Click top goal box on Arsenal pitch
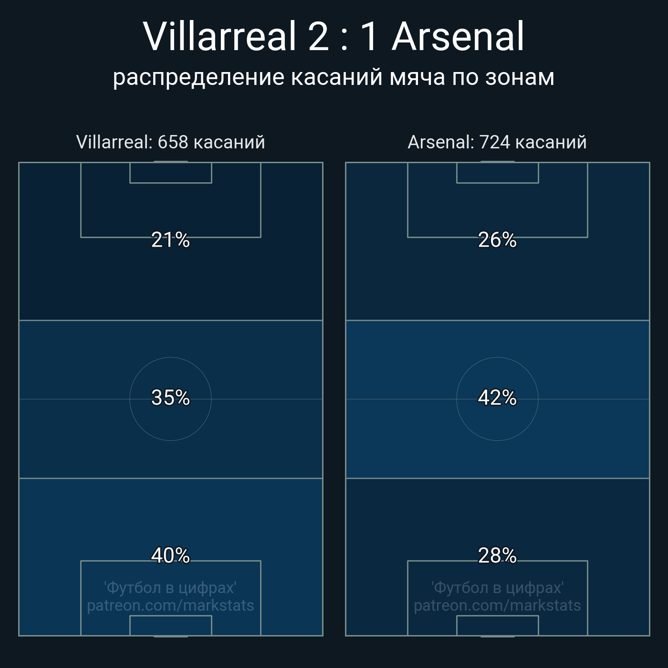 pyautogui.click(x=498, y=173)
